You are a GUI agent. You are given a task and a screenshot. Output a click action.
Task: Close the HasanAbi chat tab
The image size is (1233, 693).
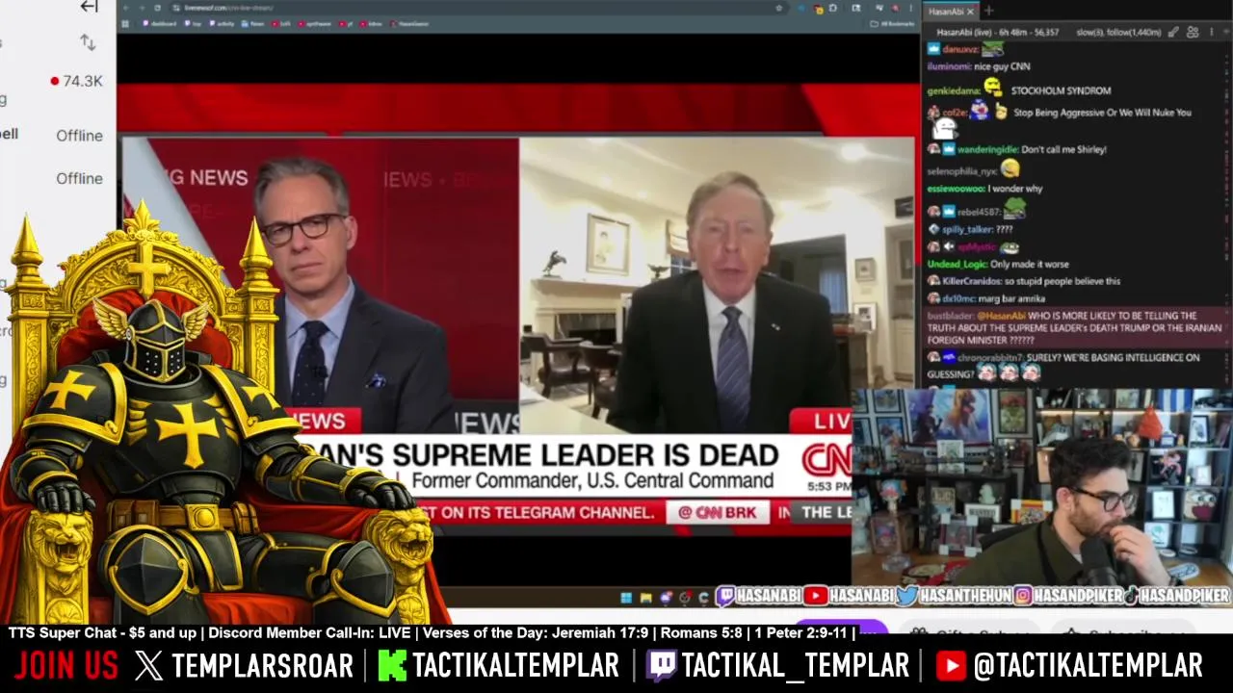pyautogui.click(x=971, y=12)
